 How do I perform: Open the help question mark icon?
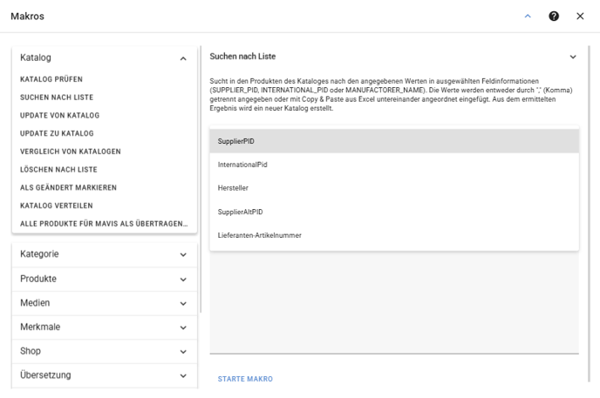pyautogui.click(x=554, y=16)
